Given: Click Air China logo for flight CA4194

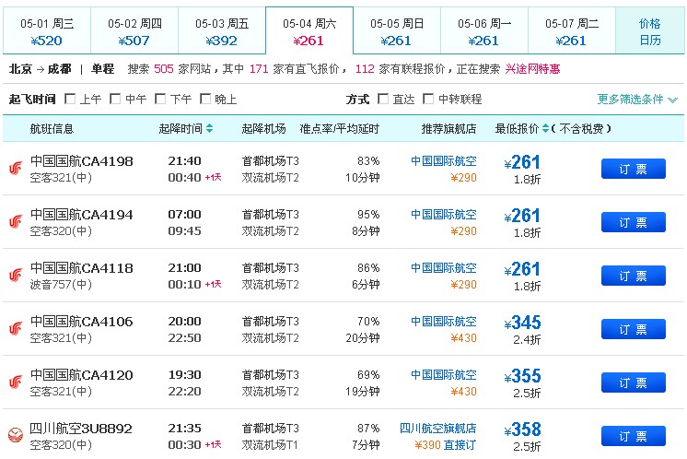Looking at the screenshot, I should pyautogui.click(x=16, y=222).
